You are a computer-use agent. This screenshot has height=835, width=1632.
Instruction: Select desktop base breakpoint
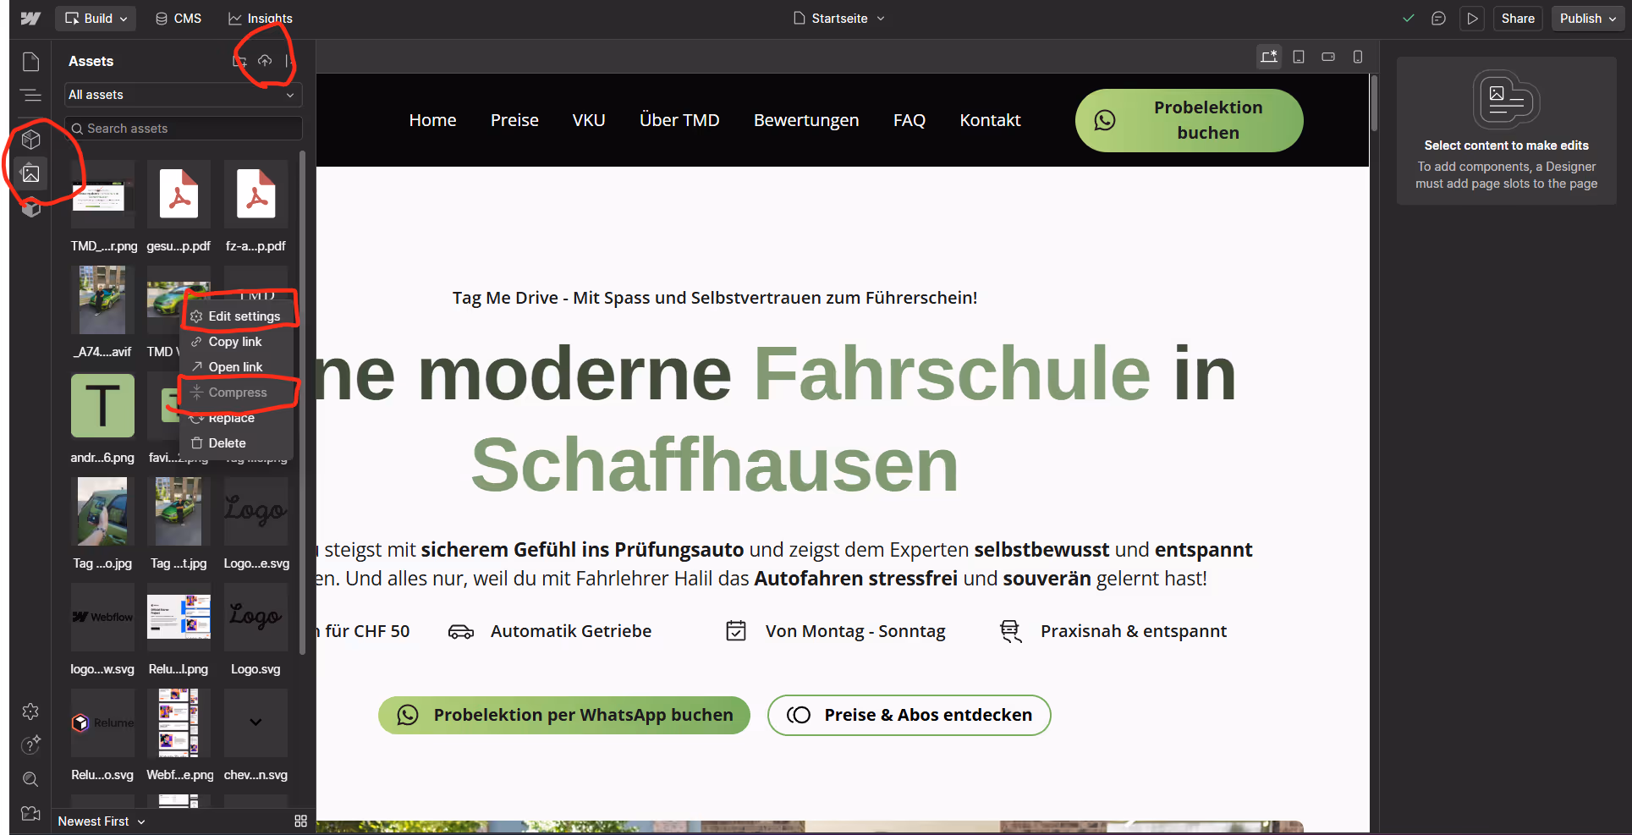coord(1269,57)
